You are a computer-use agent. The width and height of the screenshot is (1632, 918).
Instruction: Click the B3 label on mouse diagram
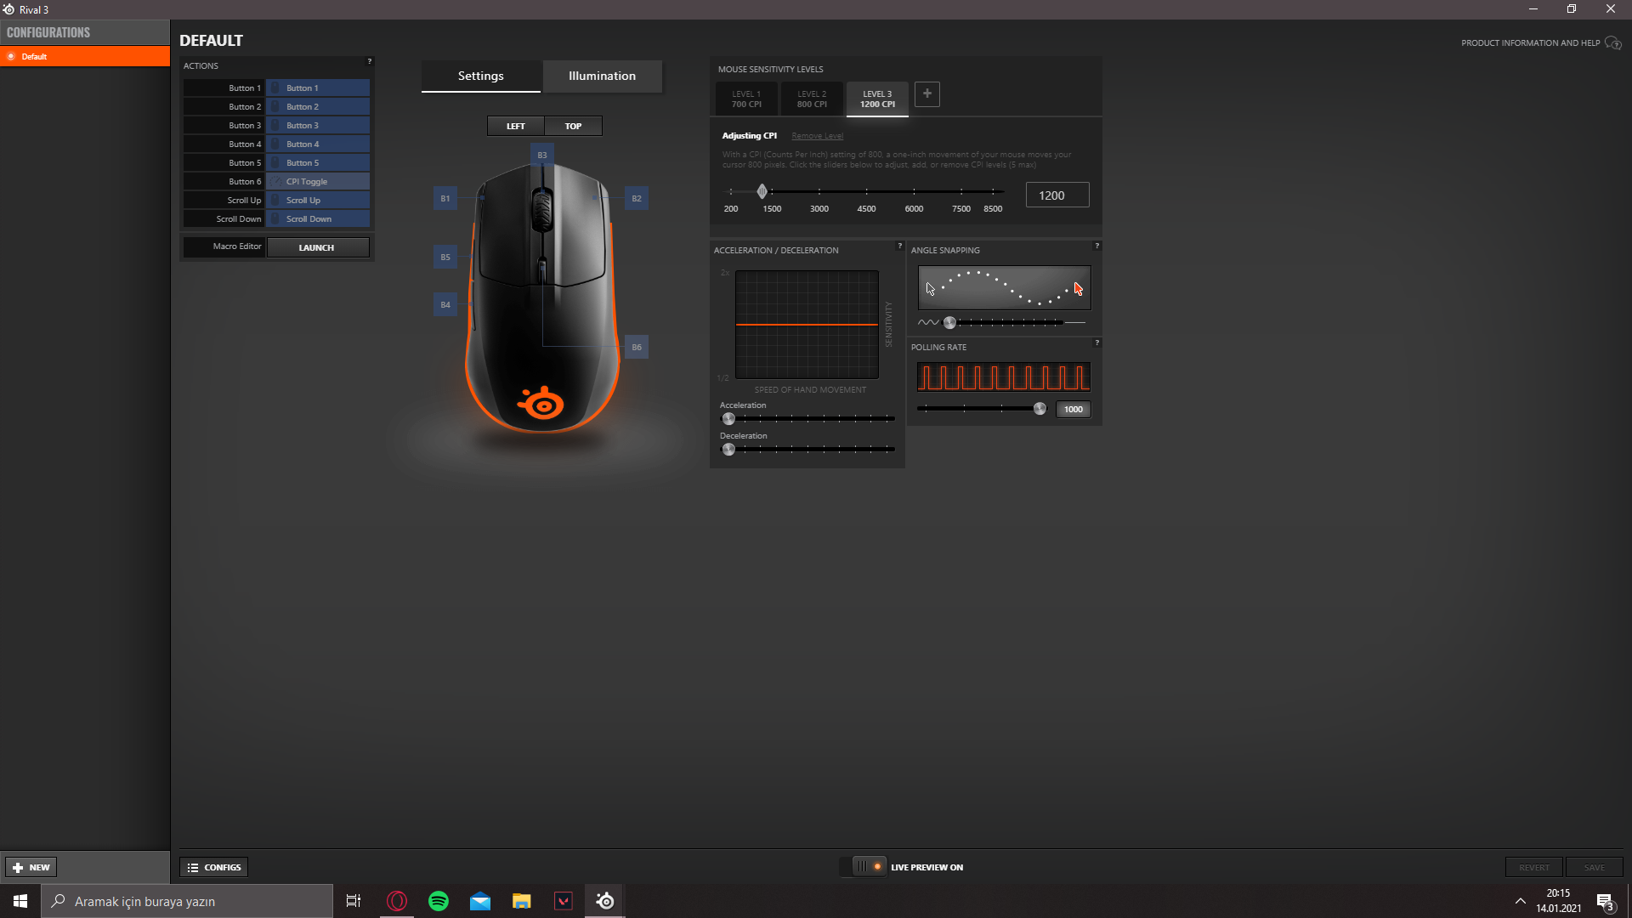click(x=542, y=155)
